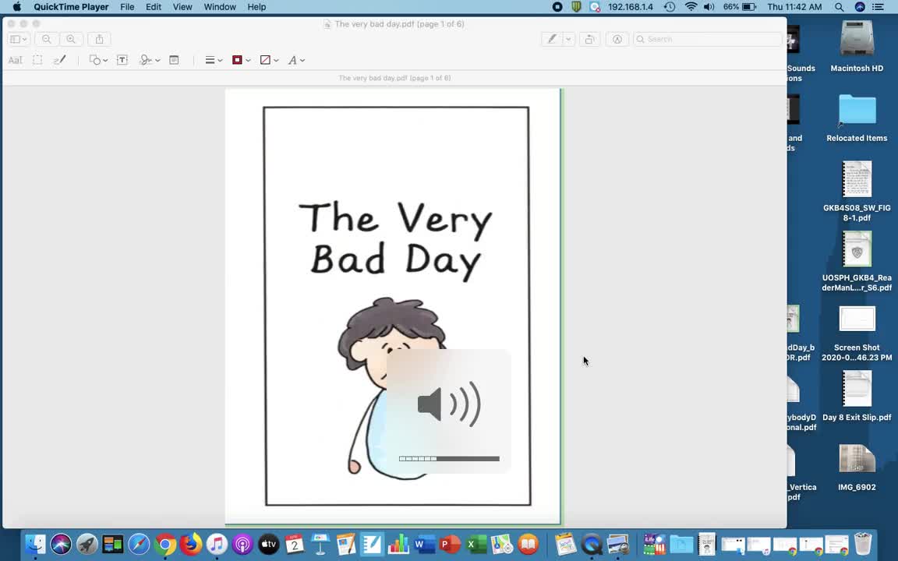This screenshot has height=561, width=898.
Task: Select the text selection tool
Action: point(16,60)
